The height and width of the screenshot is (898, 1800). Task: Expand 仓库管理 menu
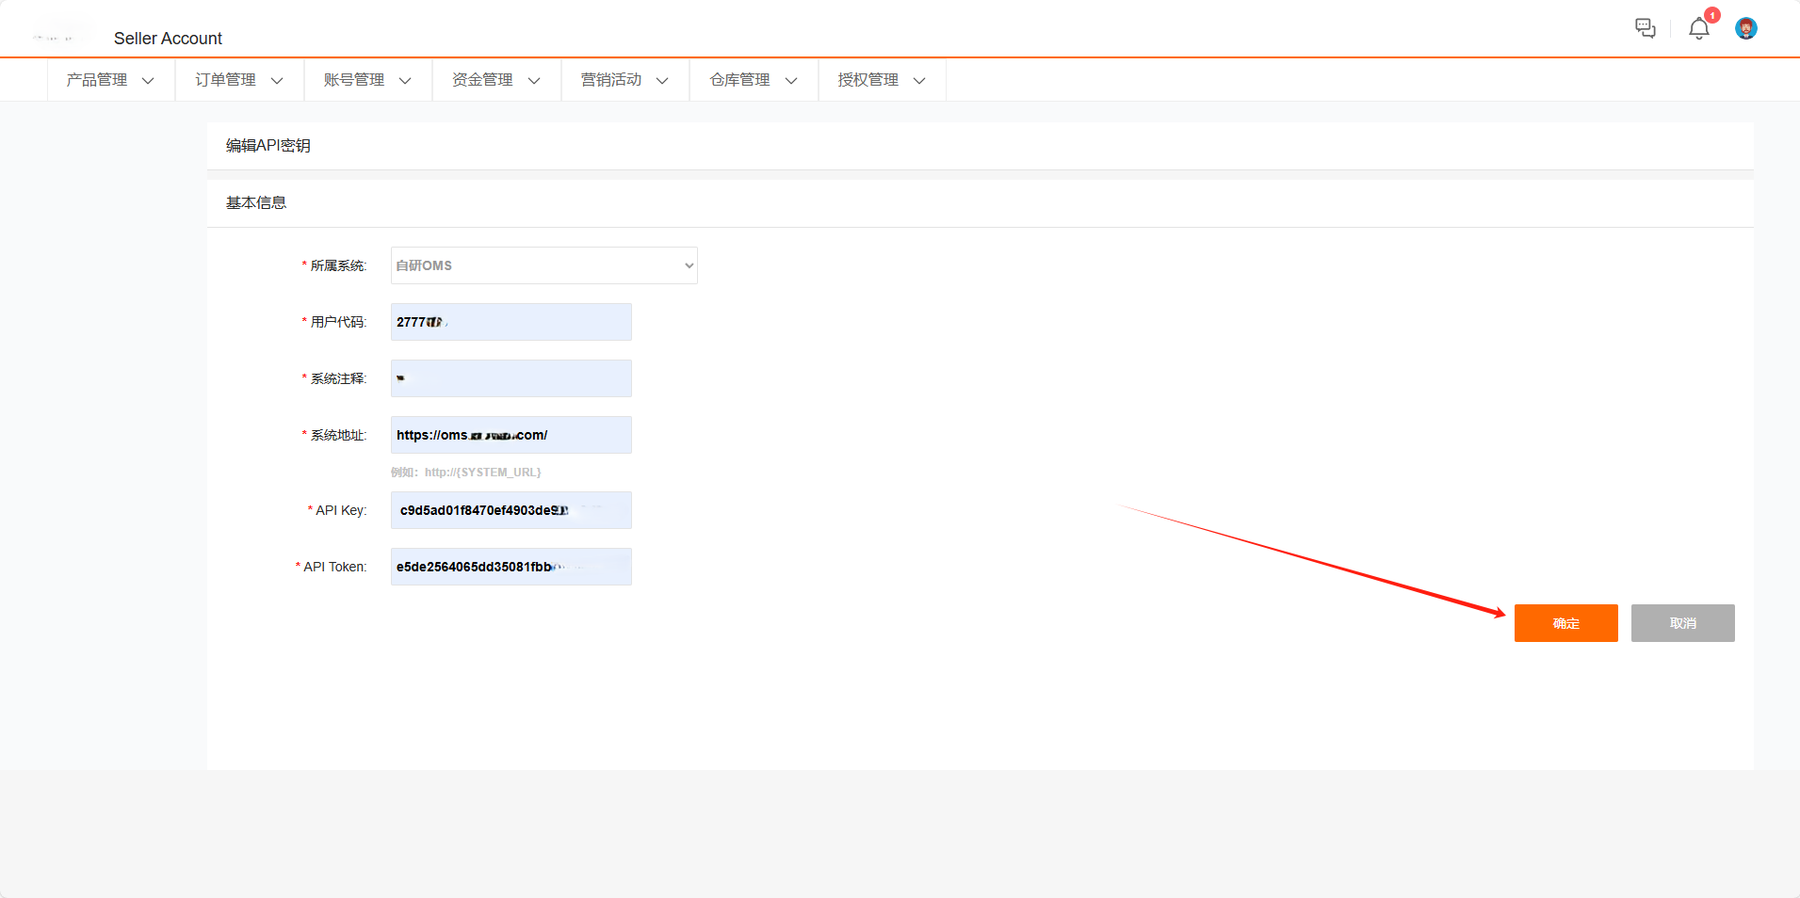[754, 80]
